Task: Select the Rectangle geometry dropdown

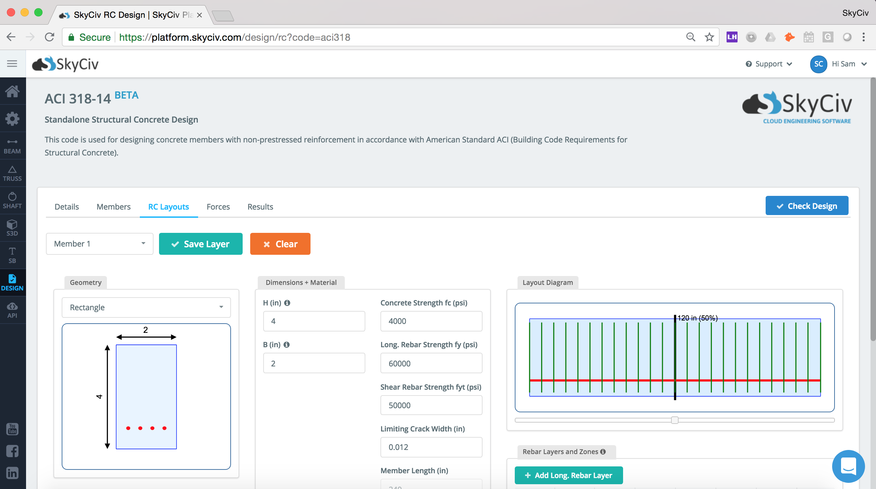Action: 146,308
